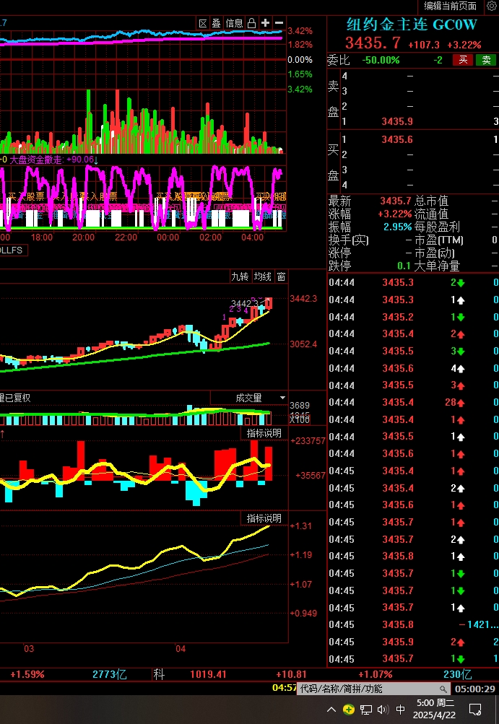The height and width of the screenshot is (724, 499).
Task: Click the buy price 3435.6 in 买盘
Action: click(397, 139)
